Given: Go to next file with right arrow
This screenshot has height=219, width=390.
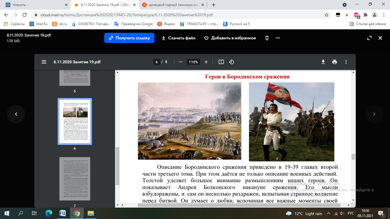Looking at the screenshot, I should tap(374, 114).
